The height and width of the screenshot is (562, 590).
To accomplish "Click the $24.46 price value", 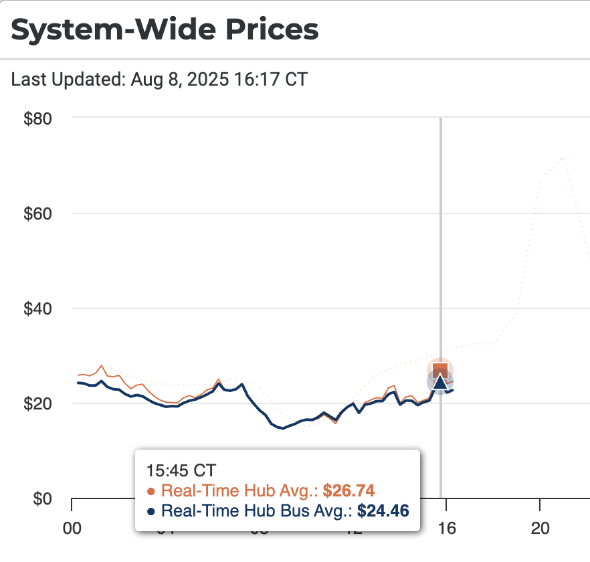I will coord(383,512).
